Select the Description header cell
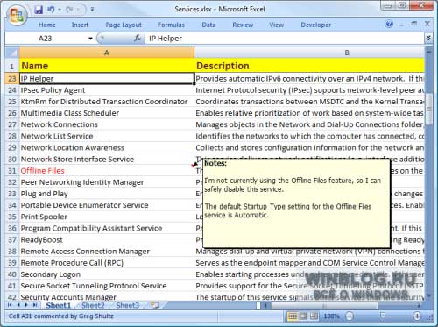Screen dimensions: 438x327 click(309, 66)
